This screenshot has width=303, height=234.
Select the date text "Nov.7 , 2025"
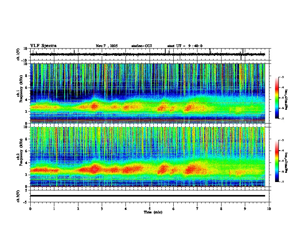tap(107, 46)
